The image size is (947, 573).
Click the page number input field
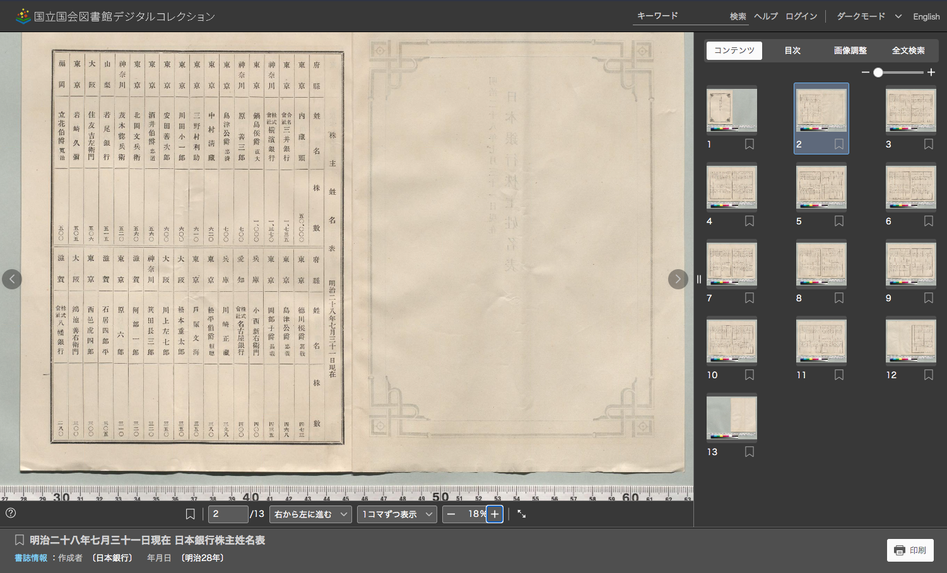[228, 514]
